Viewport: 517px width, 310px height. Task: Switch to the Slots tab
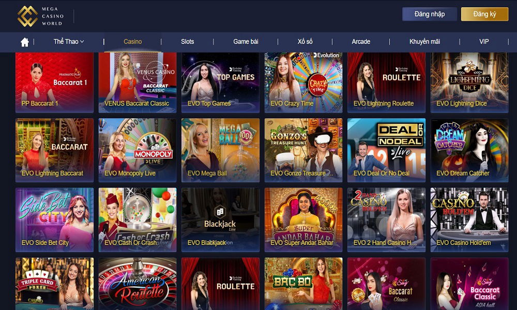pyautogui.click(x=187, y=41)
